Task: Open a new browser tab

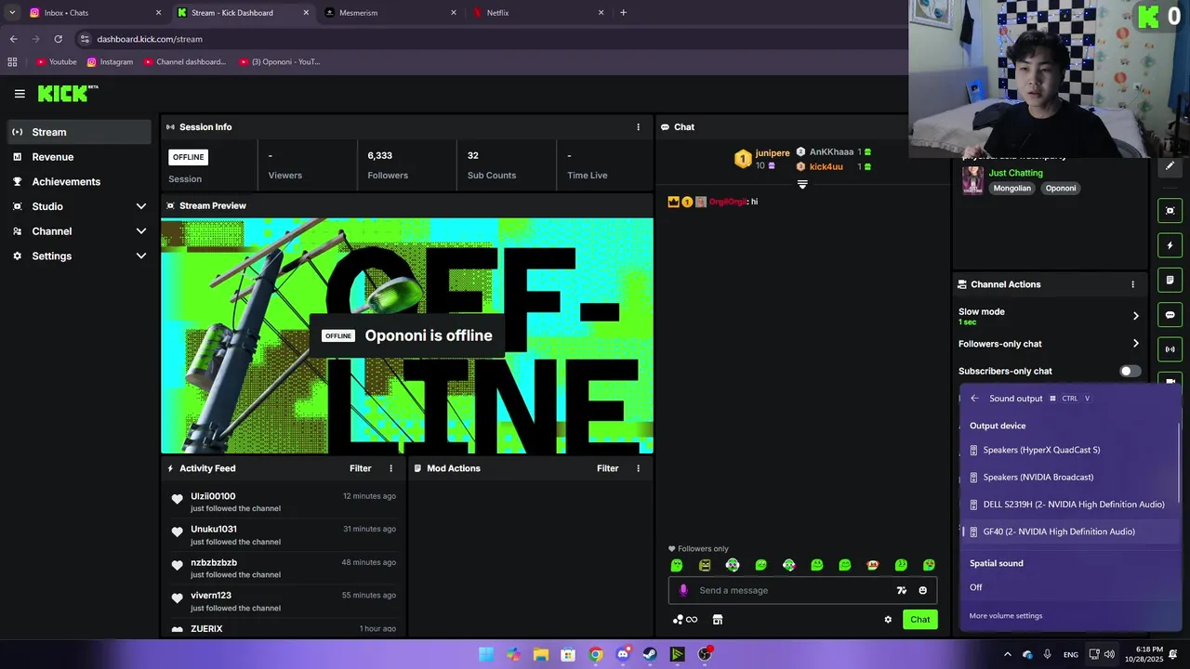Action: coord(623,13)
